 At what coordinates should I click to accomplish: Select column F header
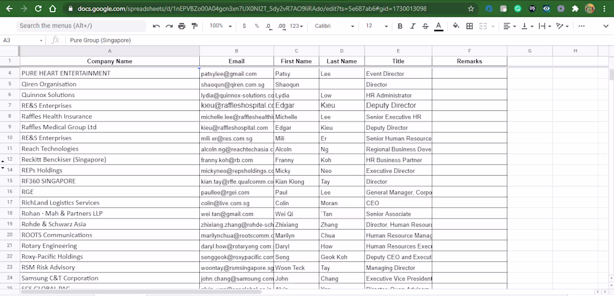[469, 51]
